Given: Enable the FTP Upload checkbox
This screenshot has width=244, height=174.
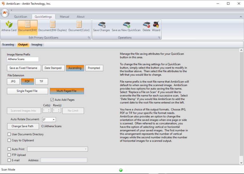Looking at the screenshot, I should click(x=9, y=155).
